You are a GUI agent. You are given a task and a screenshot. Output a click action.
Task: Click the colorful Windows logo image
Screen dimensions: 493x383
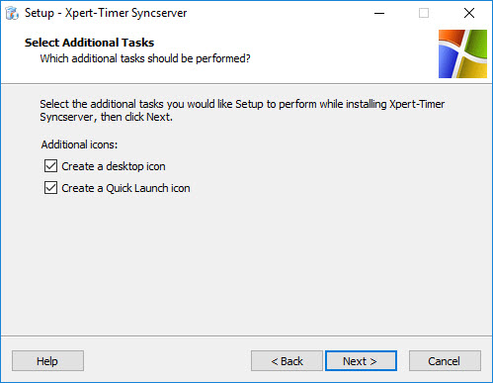pos(462,53)
